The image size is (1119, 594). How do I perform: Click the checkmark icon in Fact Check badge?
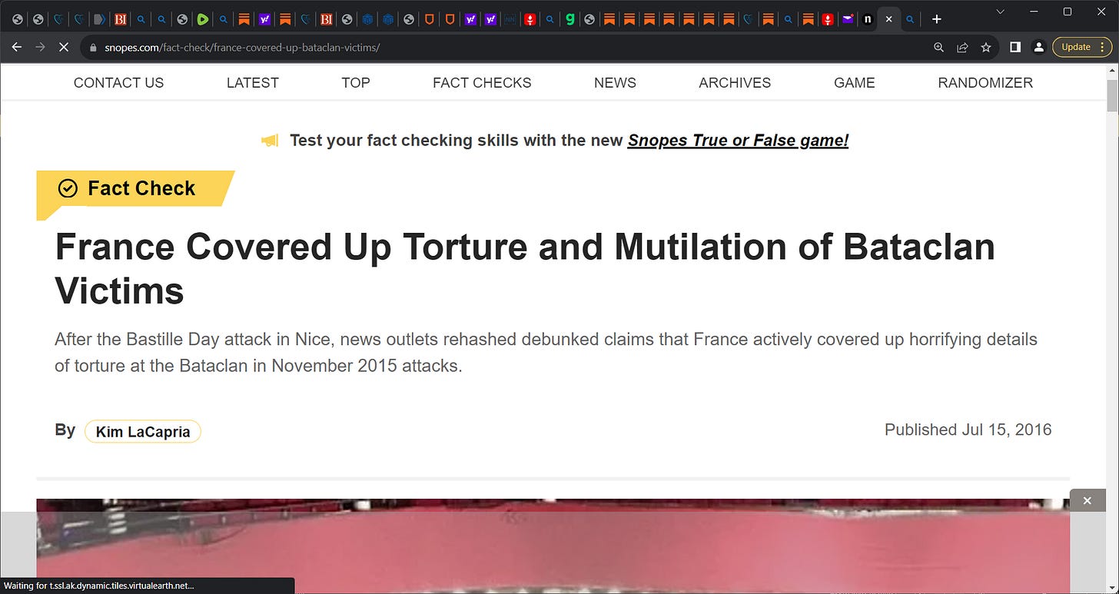(x=68, y=188)
